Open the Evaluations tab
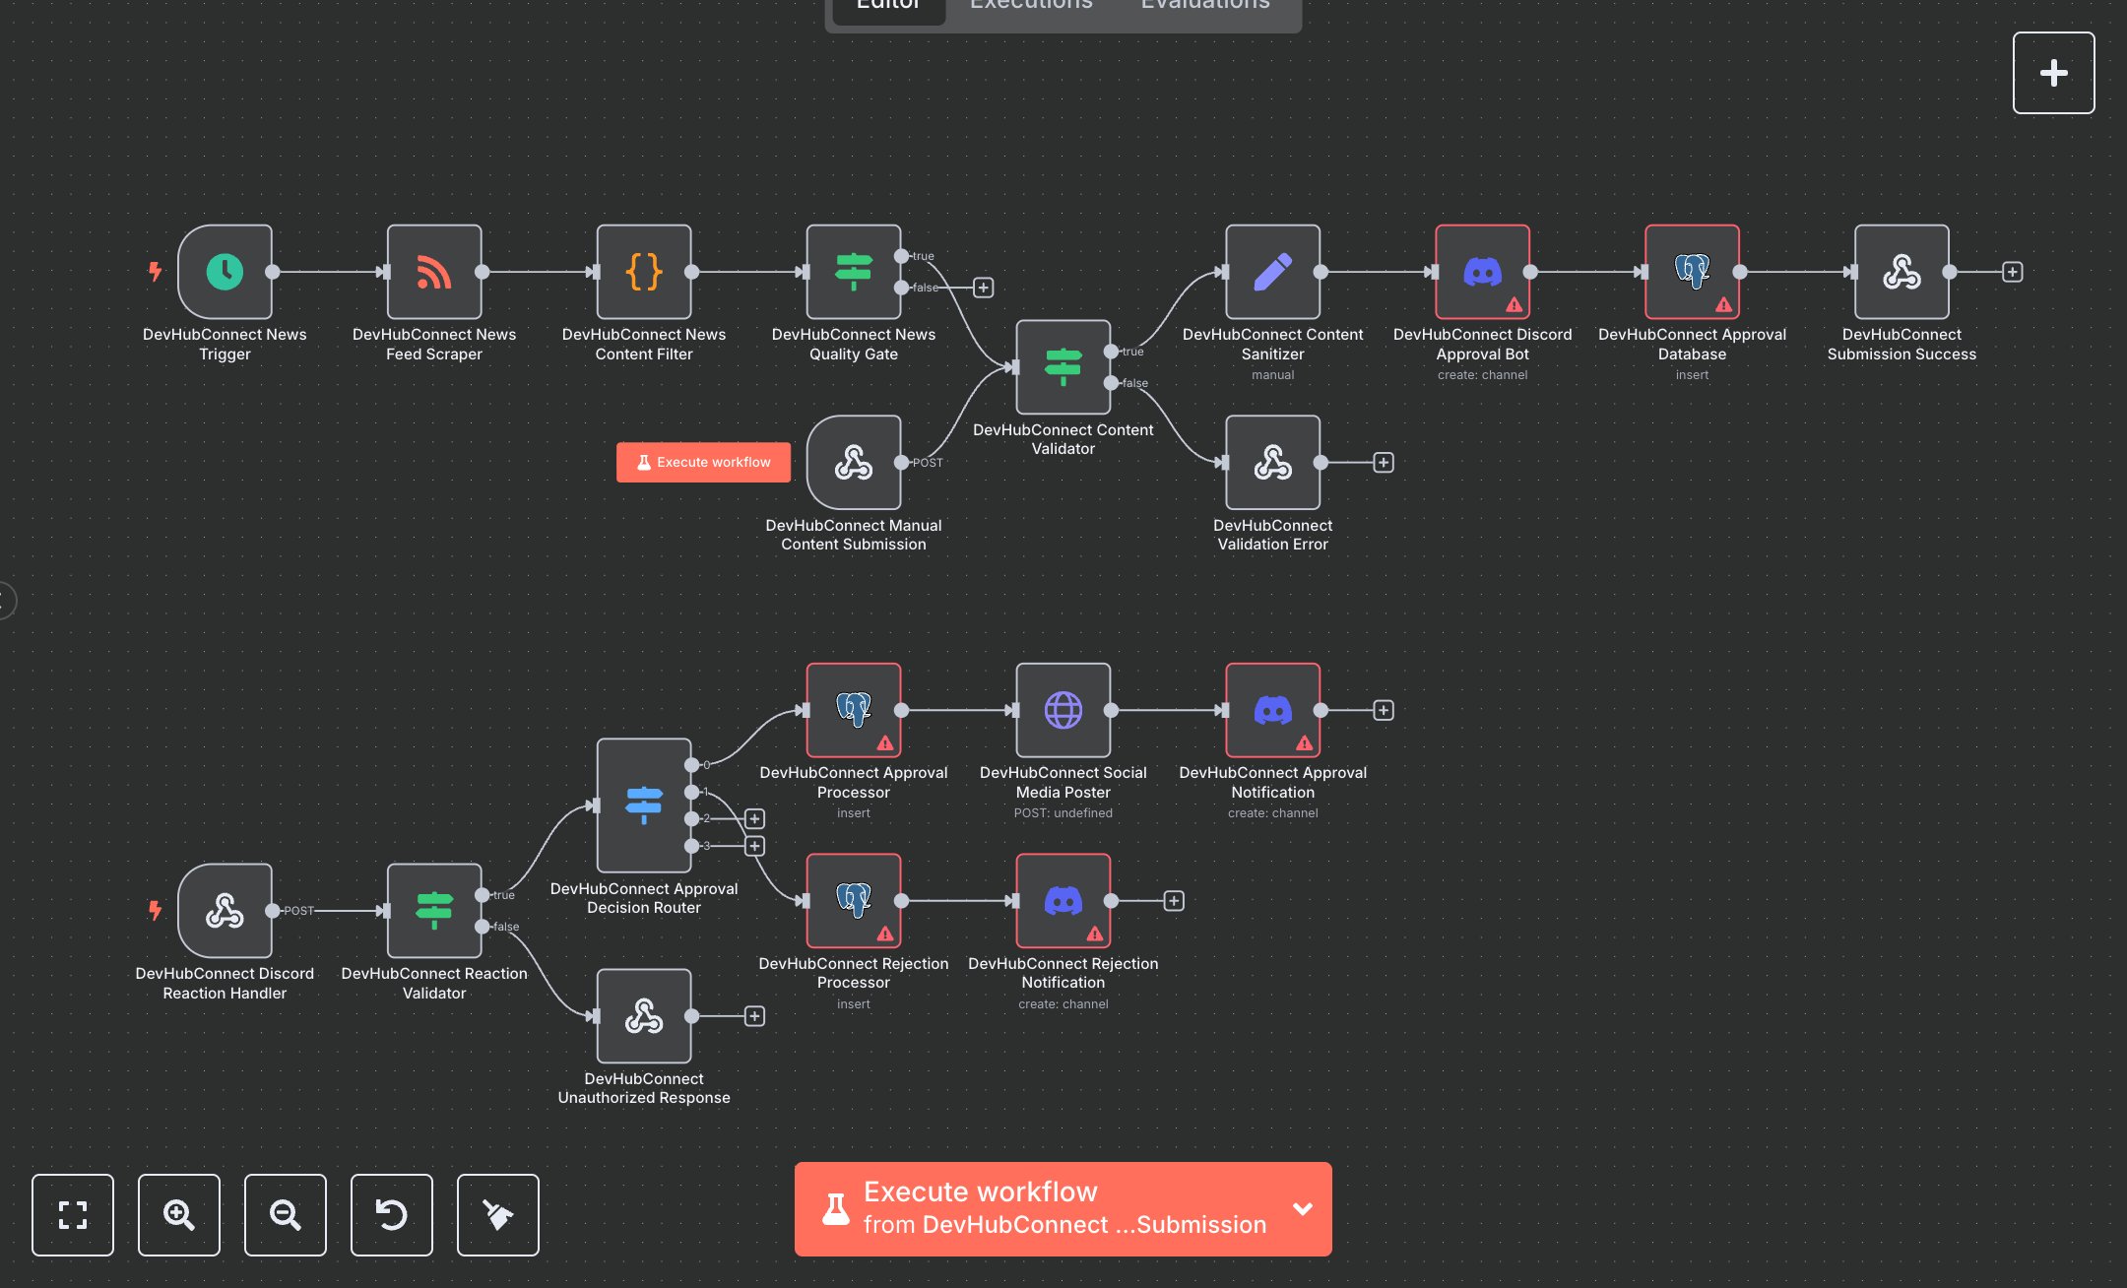This screenshot has height=1288, width=2127. tap(1203, 7)
